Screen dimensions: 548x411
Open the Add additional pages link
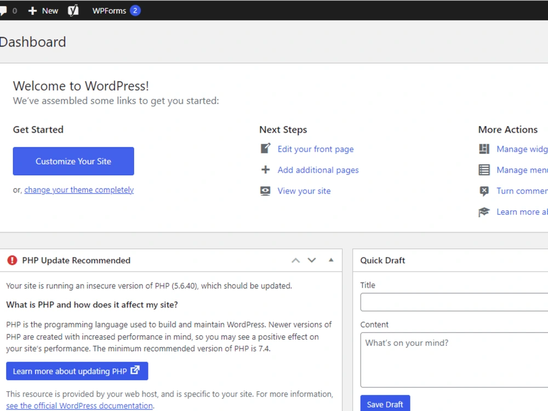pyautogui.click(x=318, y=170)
